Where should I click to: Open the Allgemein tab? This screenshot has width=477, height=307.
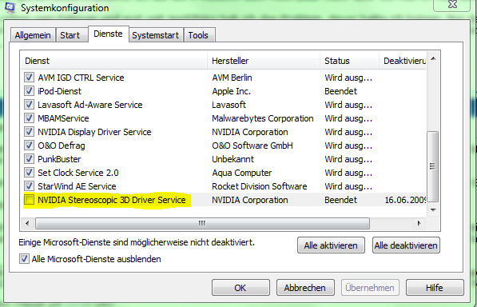click(x=33, y=35)
